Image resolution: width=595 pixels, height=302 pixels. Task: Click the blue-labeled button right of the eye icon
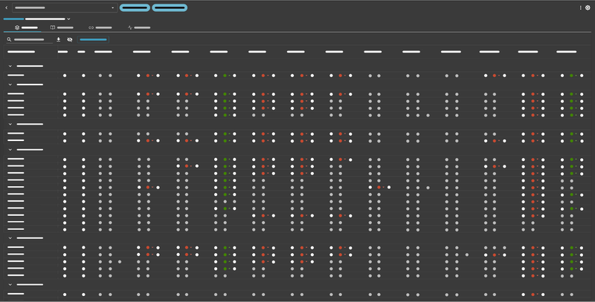coord(93,39)
